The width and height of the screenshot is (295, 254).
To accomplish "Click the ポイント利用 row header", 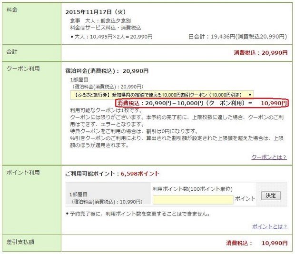I will pos(31,200).
